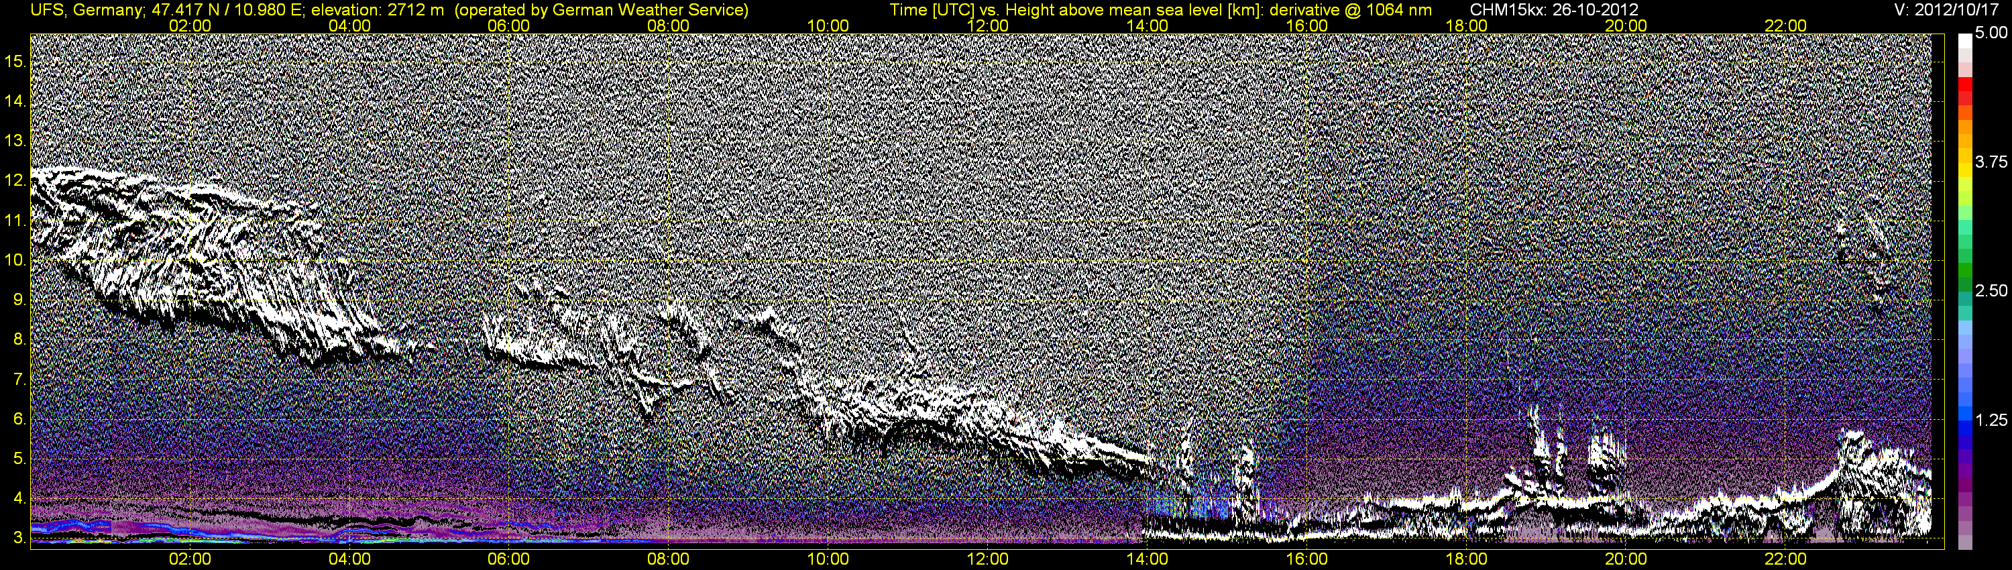Screen dimensions: 2012x570
Task: Click the "04:00" label on the top time axis
Action: click(x=349, y=25)
